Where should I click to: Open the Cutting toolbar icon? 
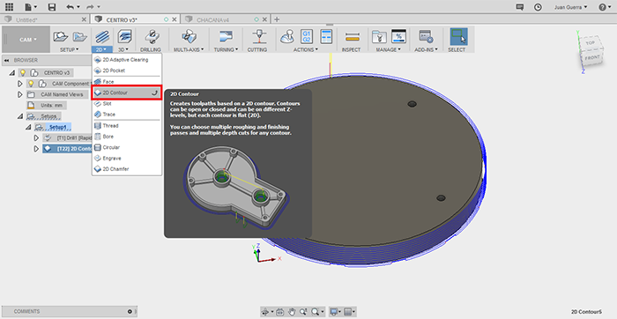tap(257, 37)
